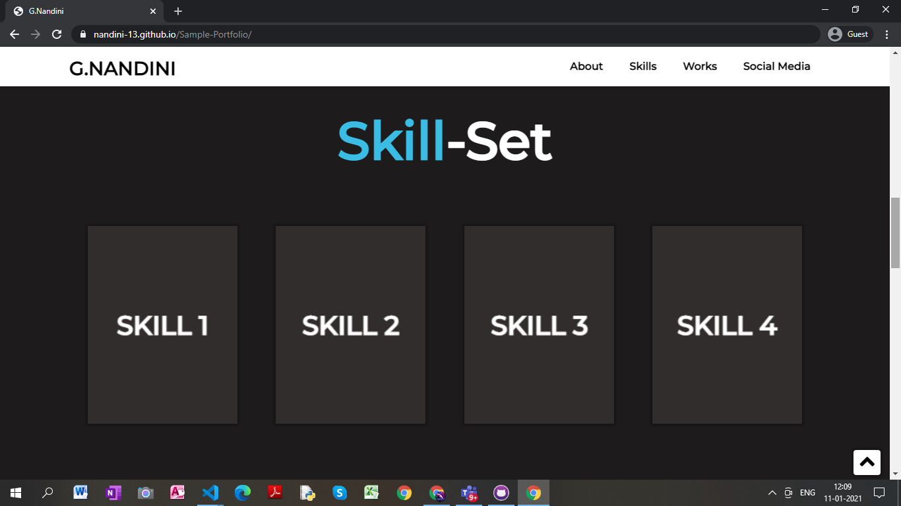This screenshot has width=901, height=506.
Task: Launch Skype from the taskbar
Action: pyautogui.click(x=339, y=493)
